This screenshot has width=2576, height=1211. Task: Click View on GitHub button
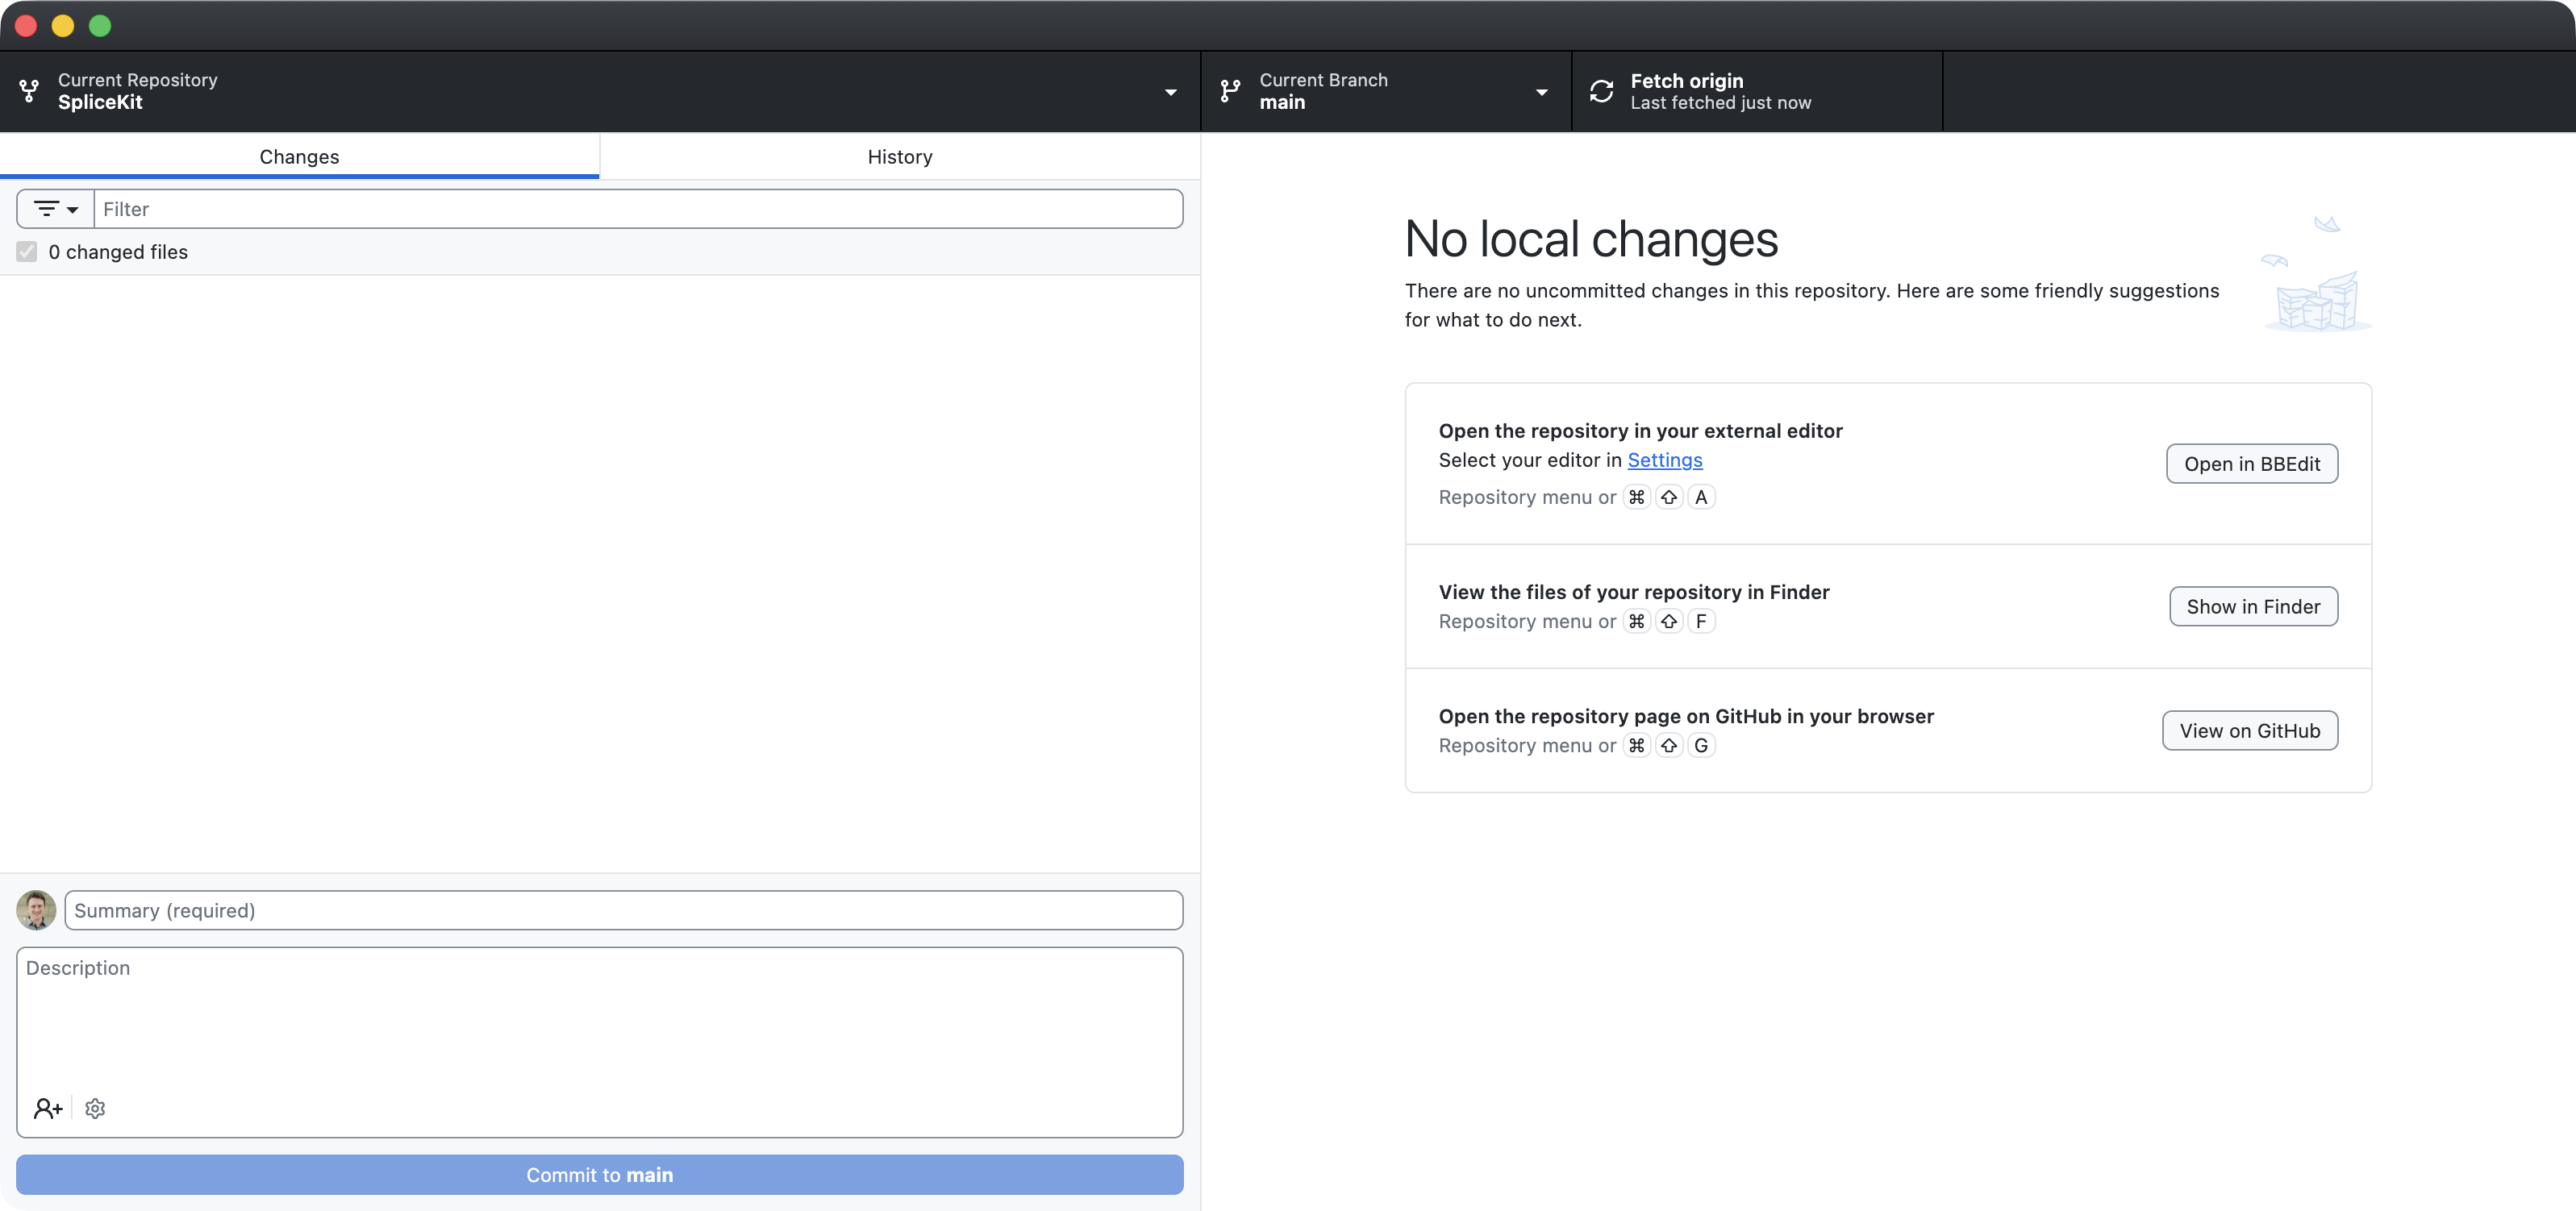2249,731
